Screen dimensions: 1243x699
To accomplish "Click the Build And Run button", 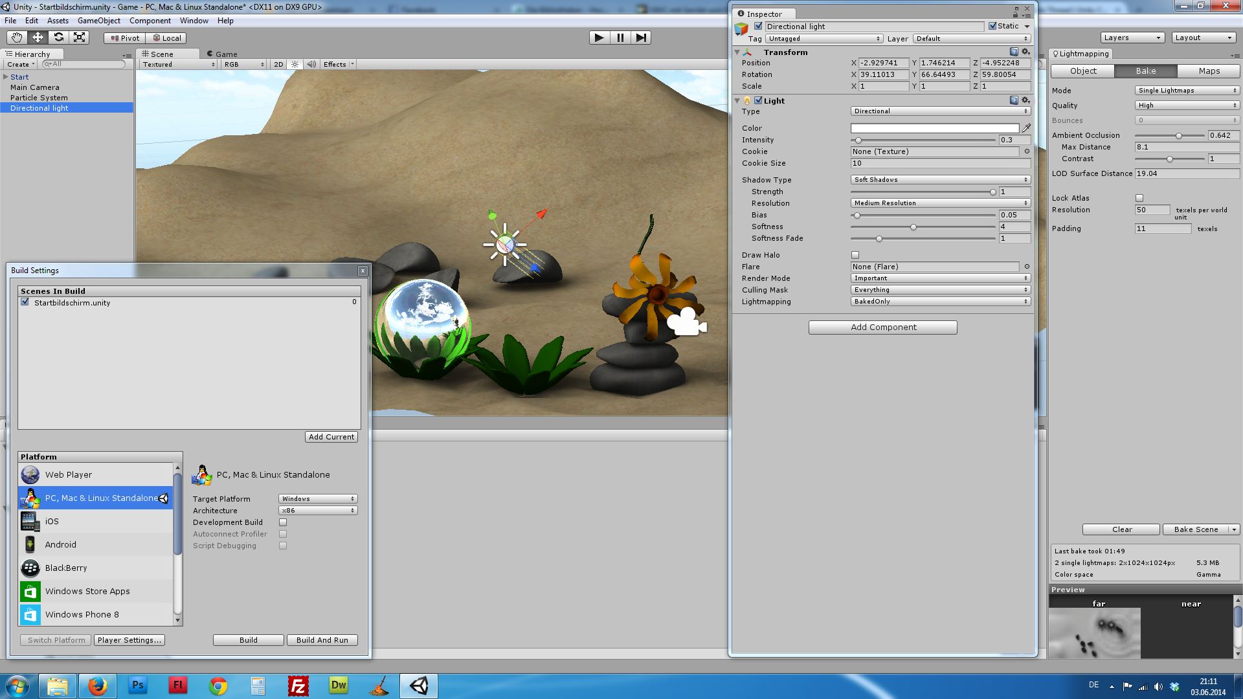I will pyautogui.click(x=322, y=640).
